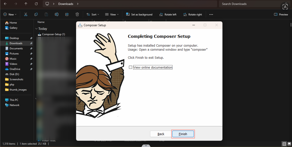This screenshot has width=292, height=147.
Task: Click the Share icon in the toolbar
Action: (x=67, y=14)
